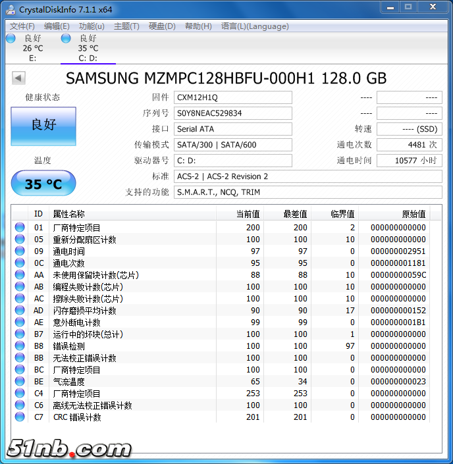This screenshot has height=464, width=453.
Task: Click raw value 000000000023
Action: pos(398,382)
